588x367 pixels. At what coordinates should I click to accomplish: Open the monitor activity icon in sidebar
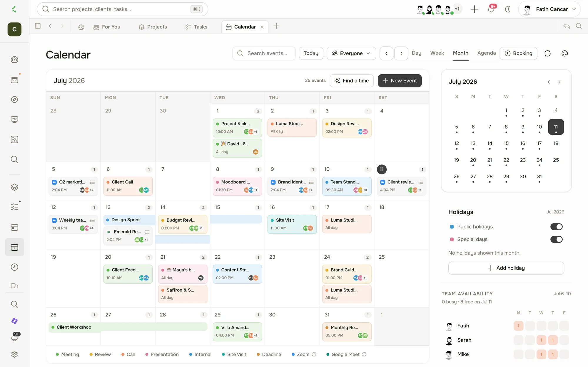click(x=14, y=119)
